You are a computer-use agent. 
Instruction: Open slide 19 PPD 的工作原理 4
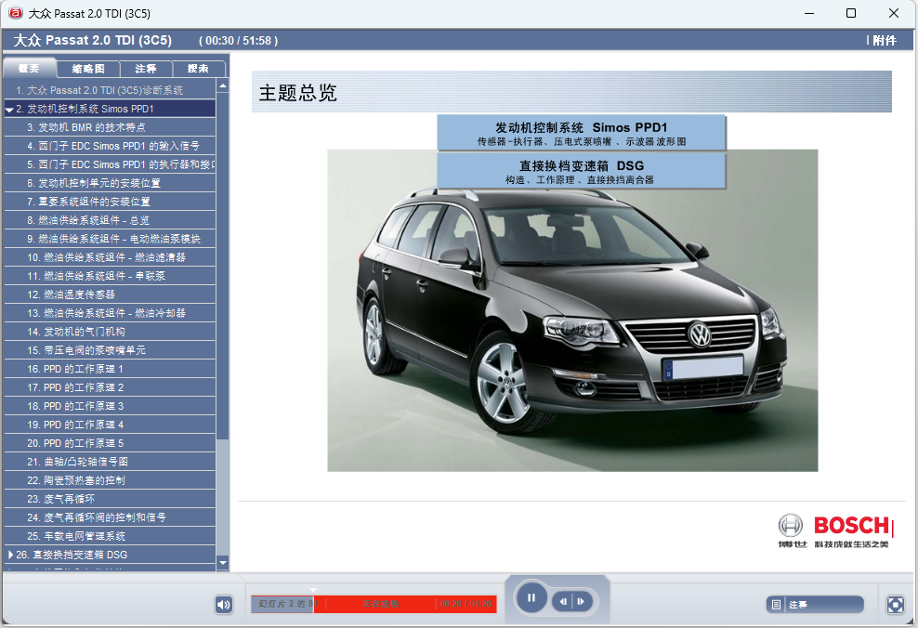(110, 425)
